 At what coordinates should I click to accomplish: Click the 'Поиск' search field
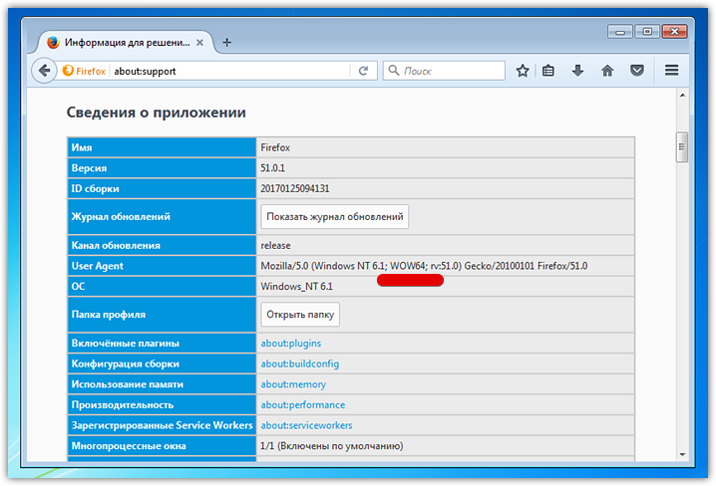(444, 71)
